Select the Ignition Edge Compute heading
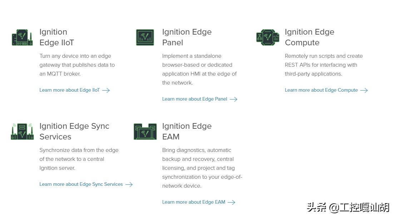The width and height of the screenshot is (396, 219). click(x=309, y=37)
